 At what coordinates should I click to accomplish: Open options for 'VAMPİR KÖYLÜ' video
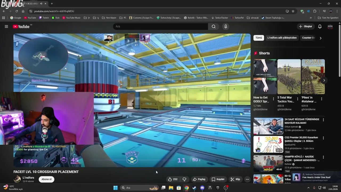(323, 157)
